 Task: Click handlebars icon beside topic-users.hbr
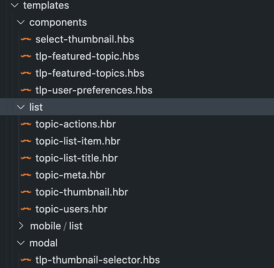(26, 209)
